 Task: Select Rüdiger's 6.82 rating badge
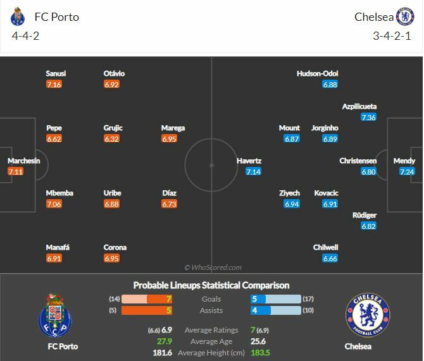(x=368, y=226)
